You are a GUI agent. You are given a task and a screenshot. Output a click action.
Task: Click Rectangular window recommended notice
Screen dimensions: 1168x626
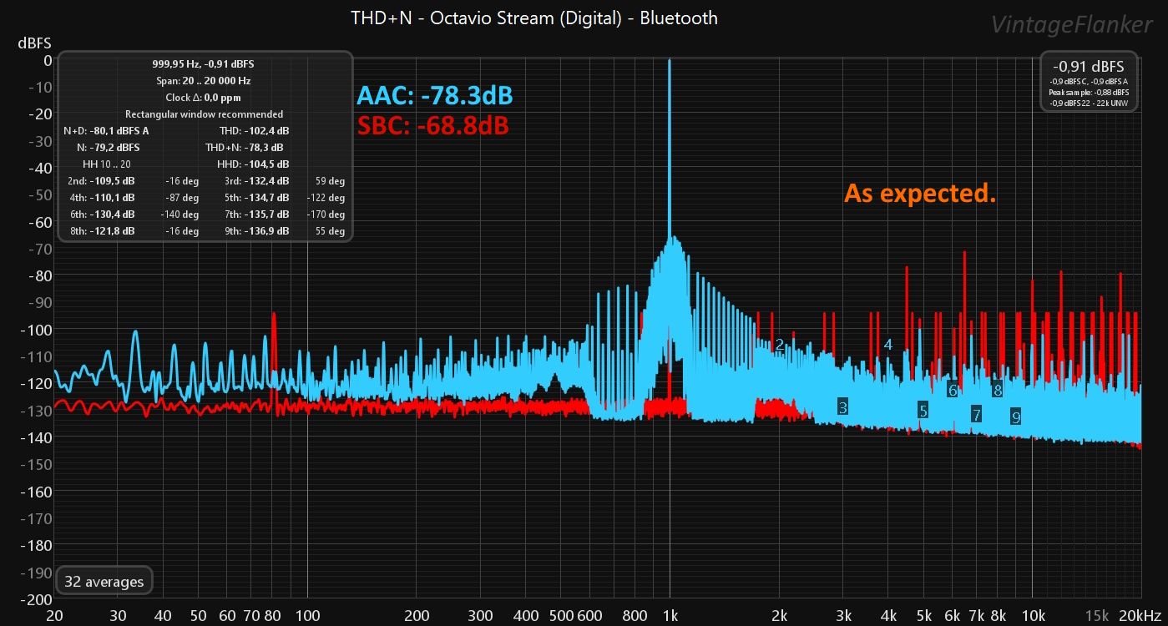[x=204, y=114]
